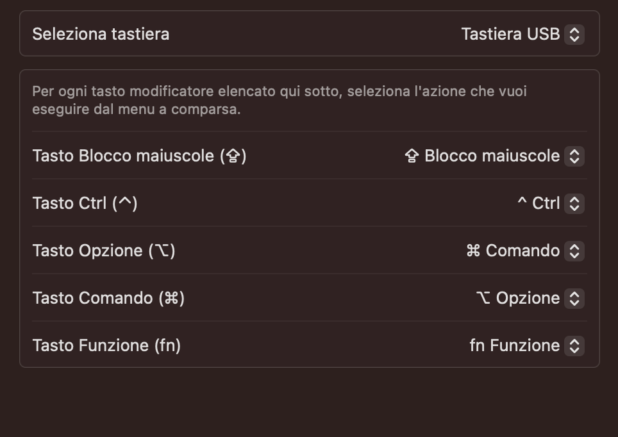The height and width of the screenshot is (437, 618).
Task: Open the Blocco maiuscole action popup menu
Action: tap(492, 156)
